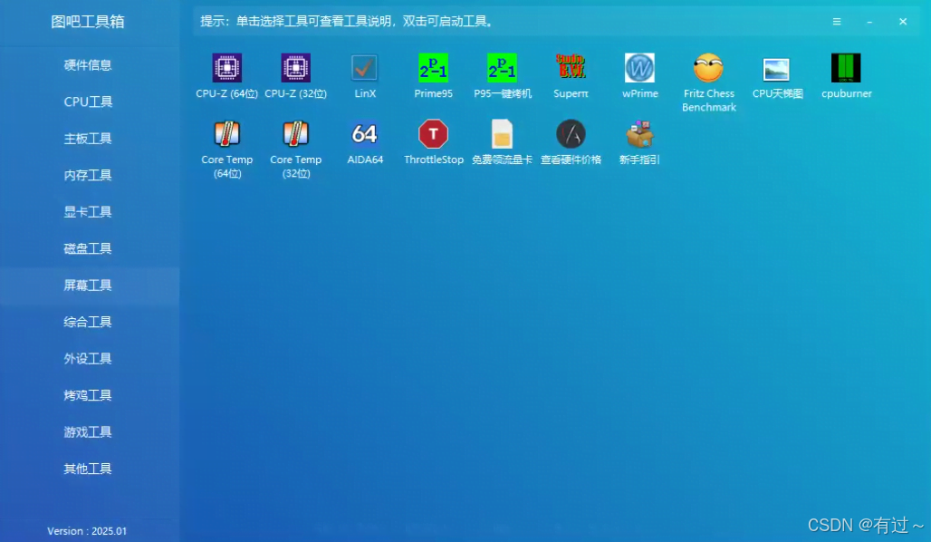Open the 查看硬件价格 icon
The image size is (931, 542).
571,134
